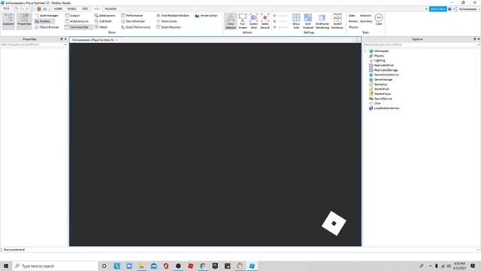This screenshot has width=481, height=271.
Task: Open the Find/Replace Window
Action: click(173, 15)
